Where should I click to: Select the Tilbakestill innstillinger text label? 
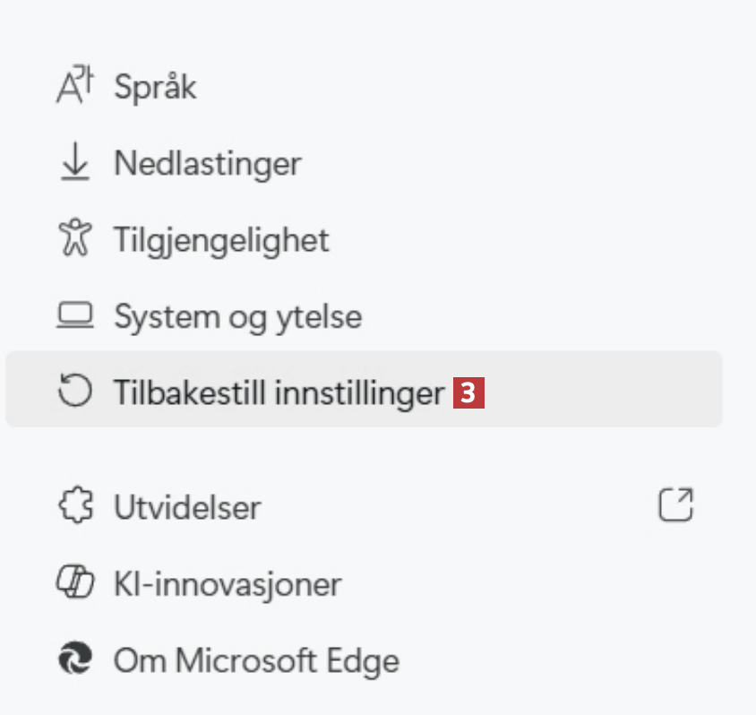coord(279,392)
